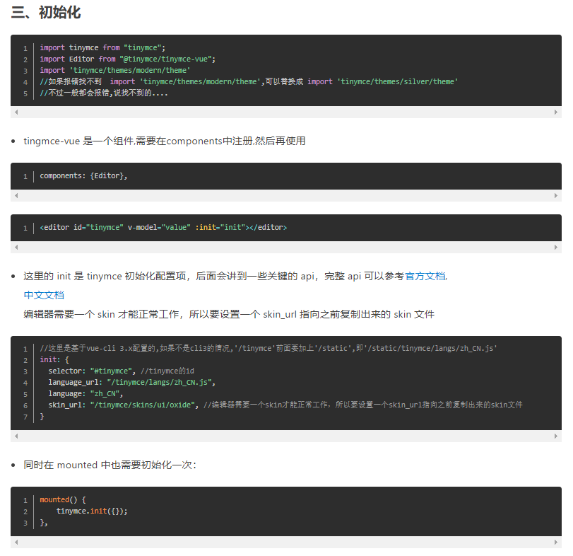Viewport: 573px width, 556px height.
Task: Click code line components: {Editor},
Action: click(83, 176)
